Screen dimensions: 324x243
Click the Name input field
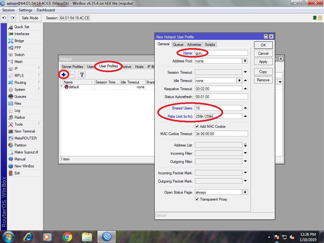(221, 53)
